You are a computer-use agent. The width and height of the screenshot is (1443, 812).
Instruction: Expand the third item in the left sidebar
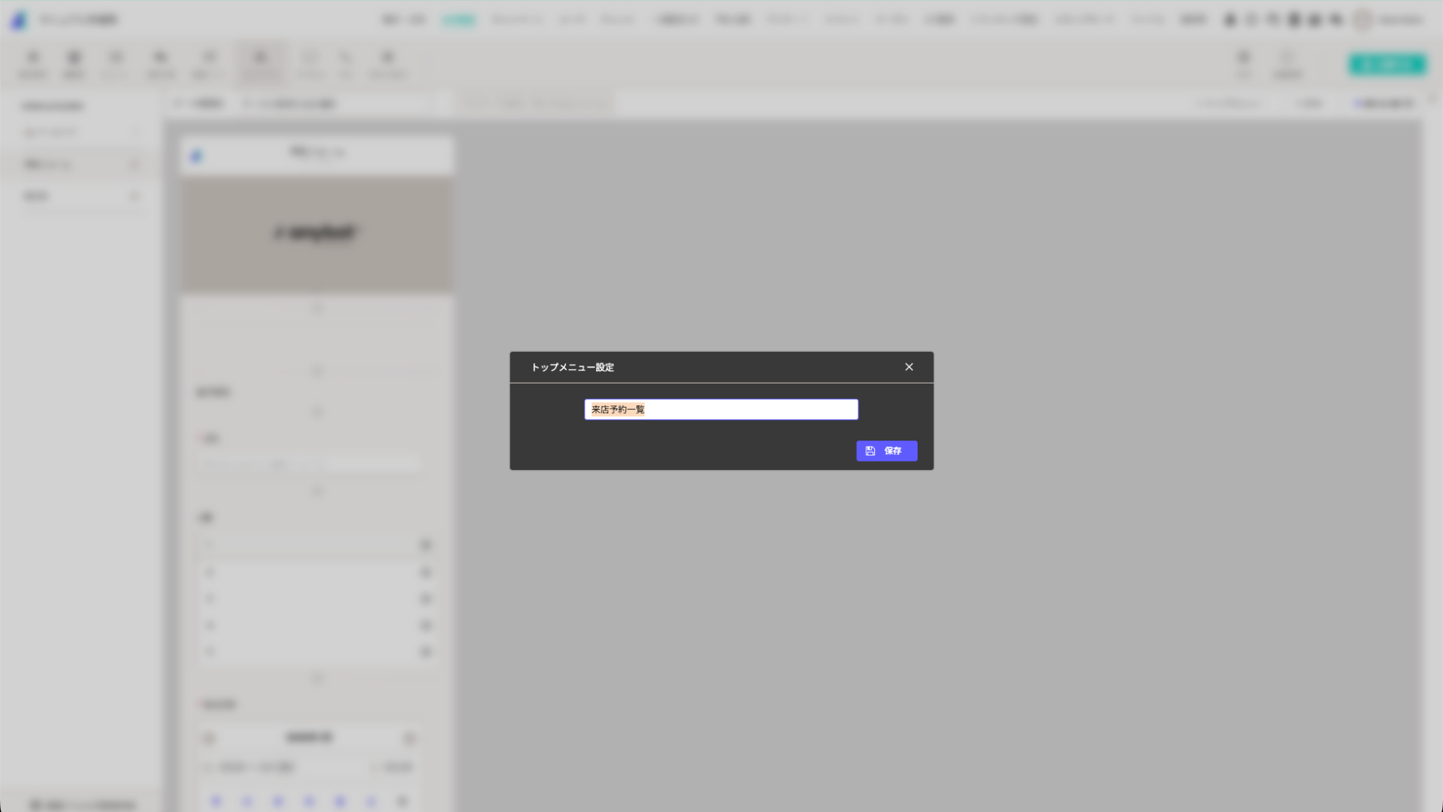click(x=135, y=196)
